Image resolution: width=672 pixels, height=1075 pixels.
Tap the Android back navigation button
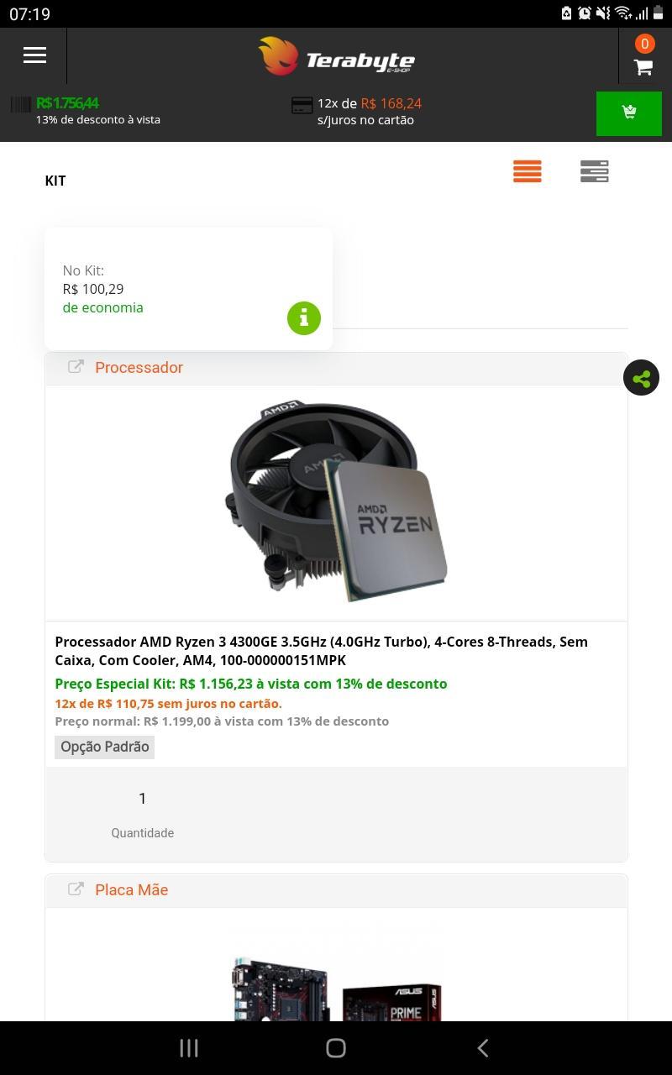coord(482,1047)
